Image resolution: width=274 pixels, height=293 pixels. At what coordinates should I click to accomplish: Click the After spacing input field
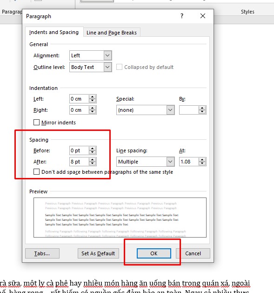[x=79, y=162]
